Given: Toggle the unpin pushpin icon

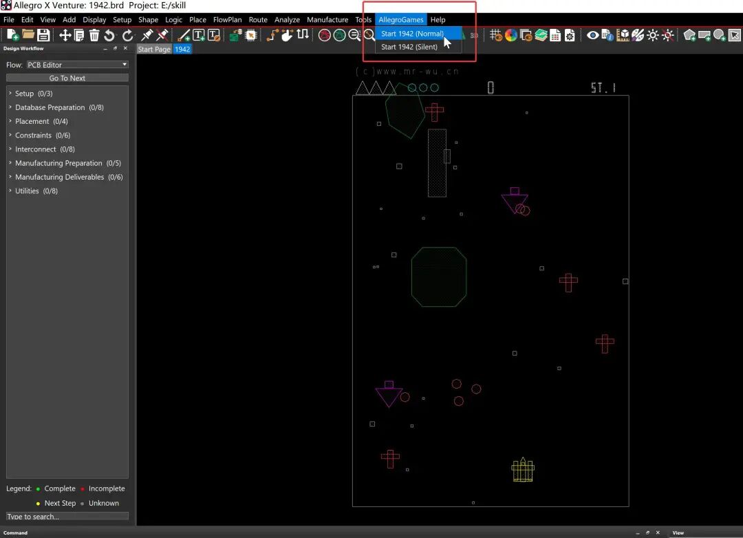Looking at the screenshot, I should 162,35.
